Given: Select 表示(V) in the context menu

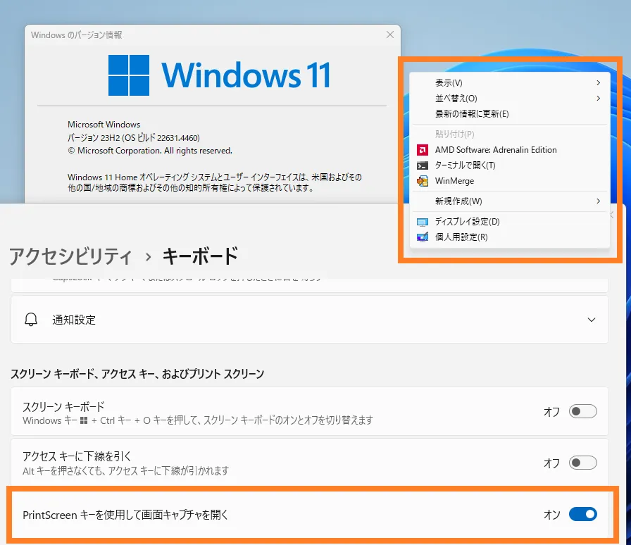Looking at the screenshot, I should click(x=510, y=83).
